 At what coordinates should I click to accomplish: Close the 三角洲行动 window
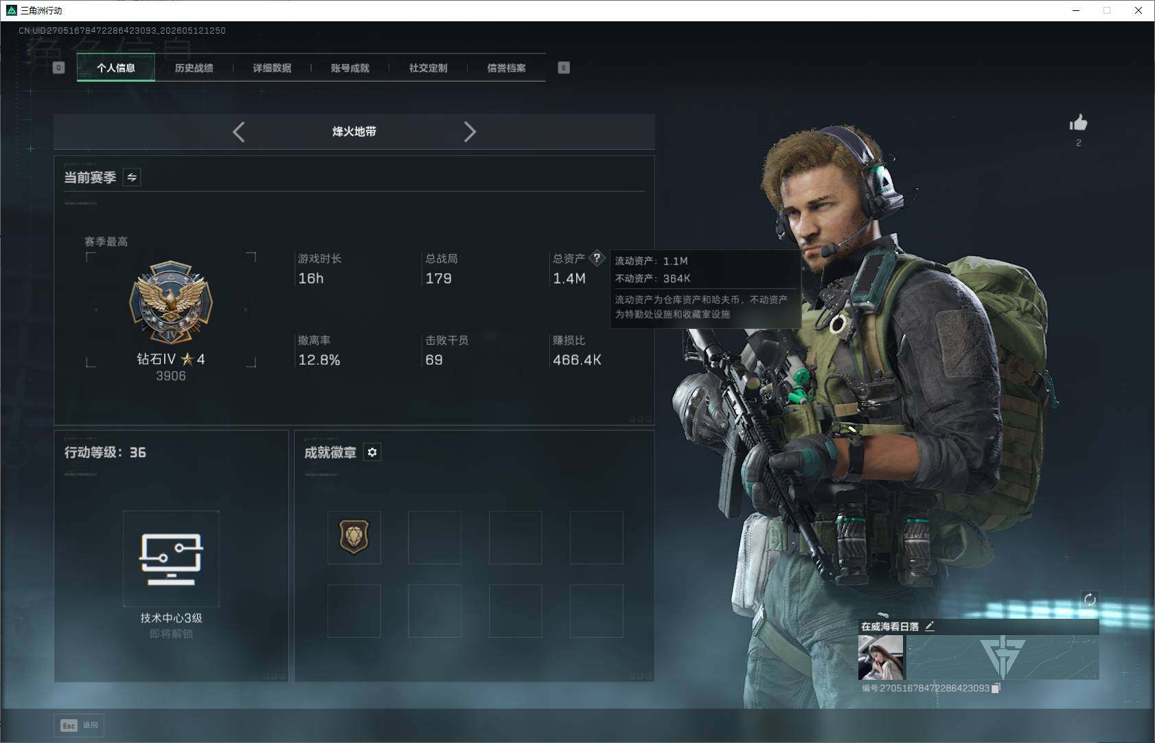(1139, 10)
